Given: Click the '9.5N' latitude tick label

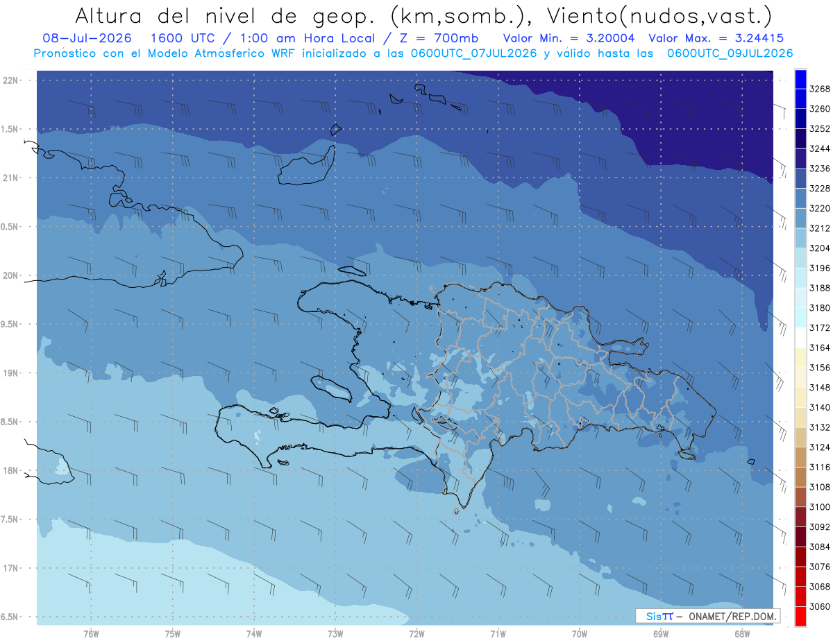Looking at the screenshot, I should pyautogui.click(x=10, y=325).
